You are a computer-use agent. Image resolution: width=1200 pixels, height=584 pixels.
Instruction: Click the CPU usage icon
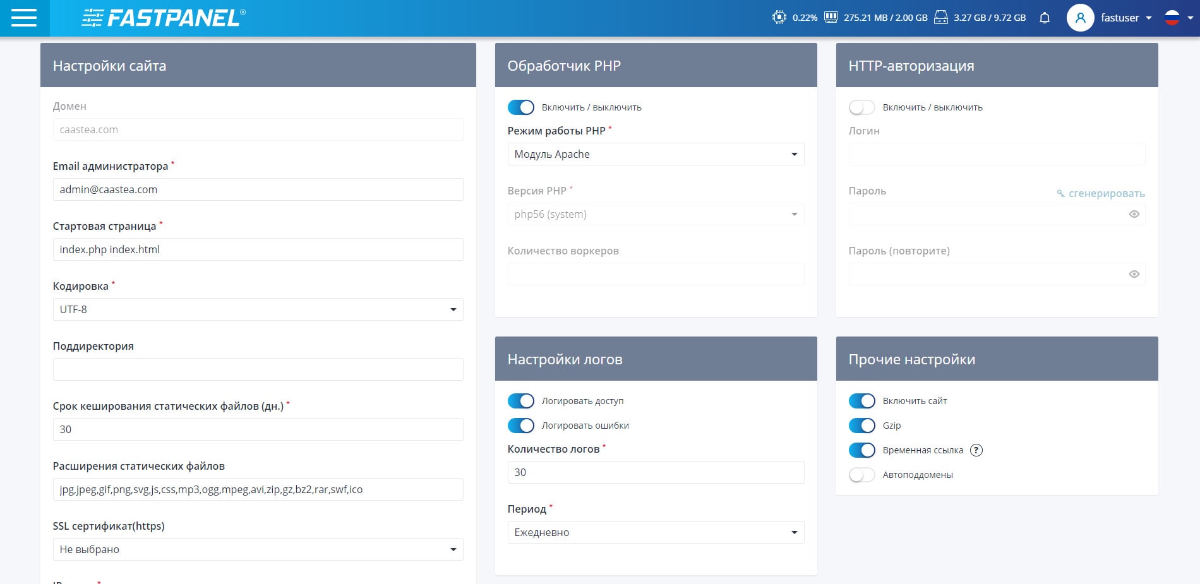(779, 17)
